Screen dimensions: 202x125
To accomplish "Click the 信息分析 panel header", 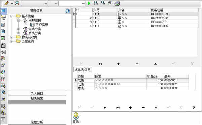I will click(37, 122).
